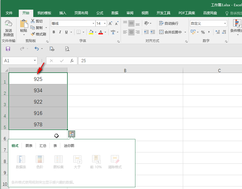Click the Undo arrow
Viewport: 242px width, 189px height.
point(37,49)
